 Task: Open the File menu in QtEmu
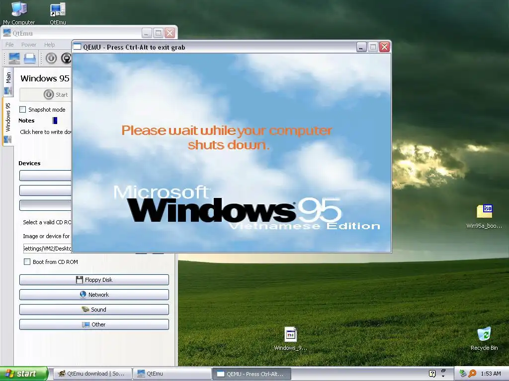(x=9, y=45)
